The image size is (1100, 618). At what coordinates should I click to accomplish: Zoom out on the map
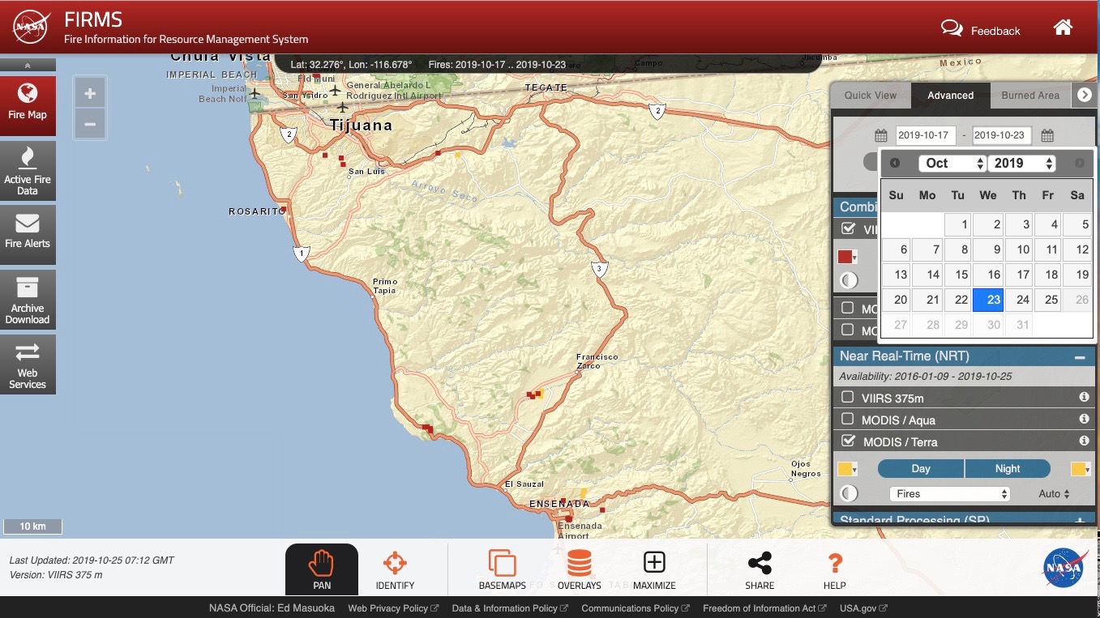(x=90, y=124)
